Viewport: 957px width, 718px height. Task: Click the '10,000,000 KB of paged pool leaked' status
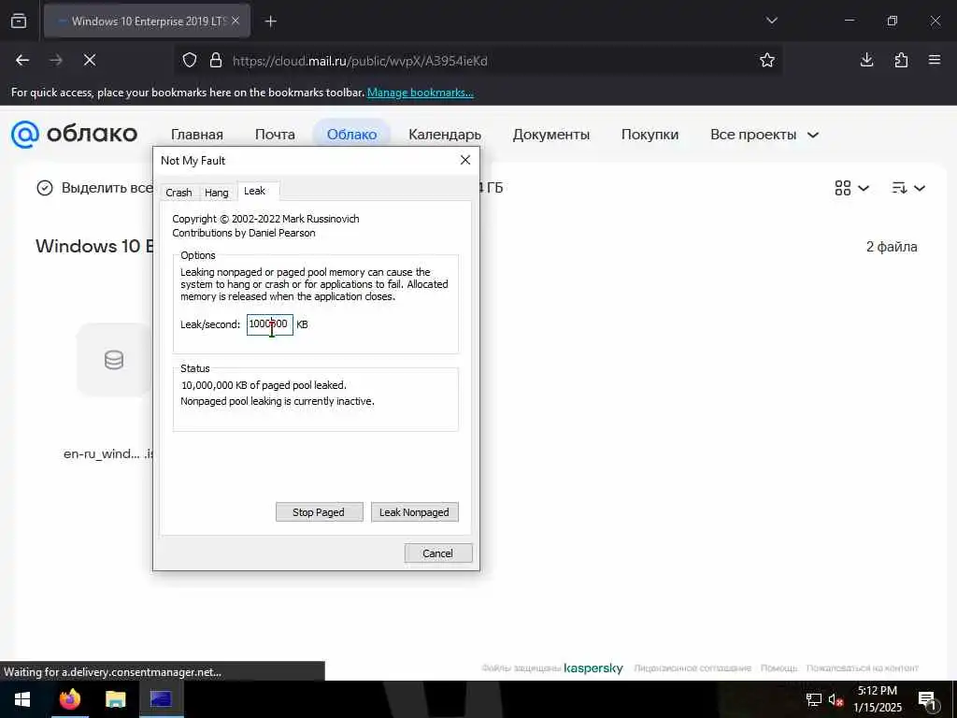(264, 385)
